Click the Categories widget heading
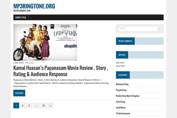Viewport: 177px width, 118px height. pyautogui.click(x=123, y=75)
